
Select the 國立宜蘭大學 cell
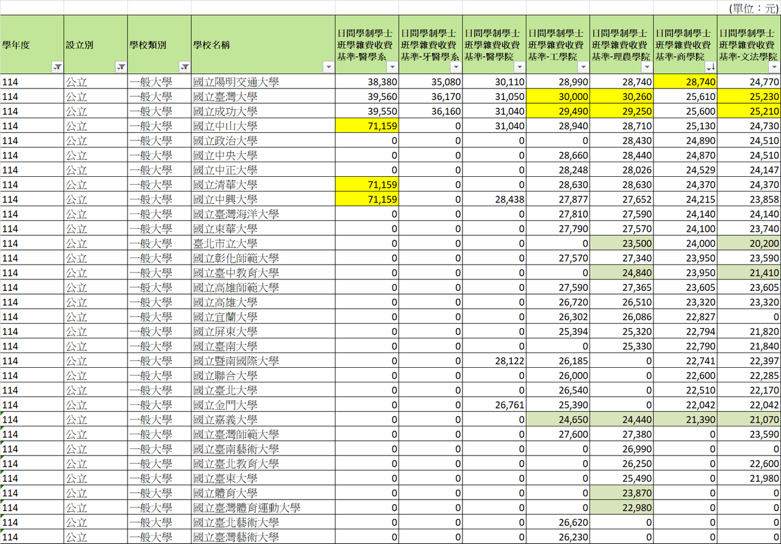point(263,317)
